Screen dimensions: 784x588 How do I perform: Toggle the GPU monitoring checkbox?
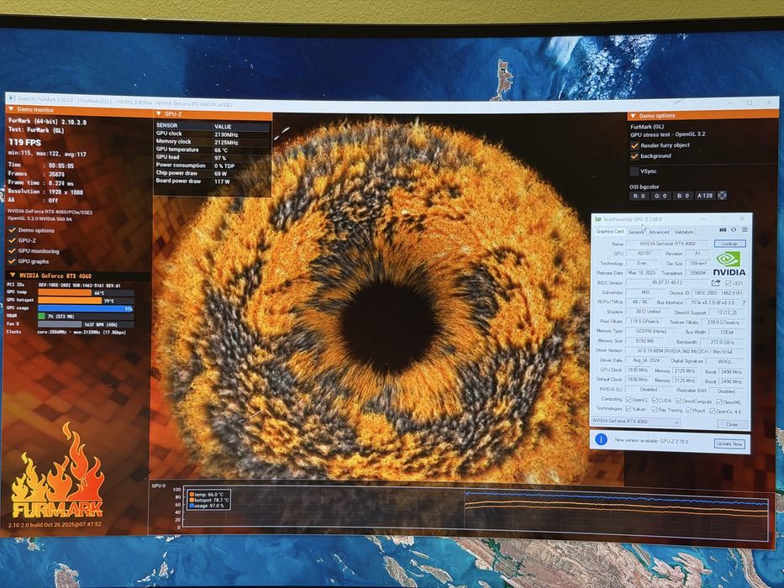click(12, 251)
